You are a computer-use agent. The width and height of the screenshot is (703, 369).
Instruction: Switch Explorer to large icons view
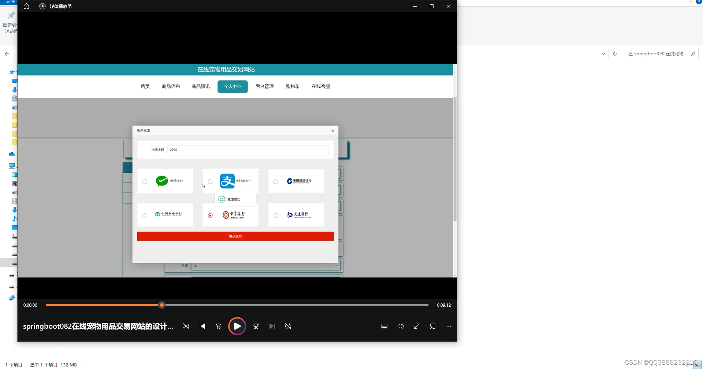click(x=698, y=365)
